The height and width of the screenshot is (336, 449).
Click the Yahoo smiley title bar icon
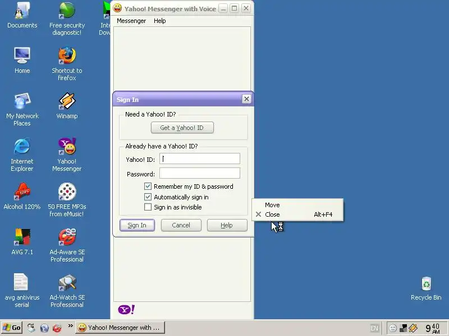pos(117,8)
